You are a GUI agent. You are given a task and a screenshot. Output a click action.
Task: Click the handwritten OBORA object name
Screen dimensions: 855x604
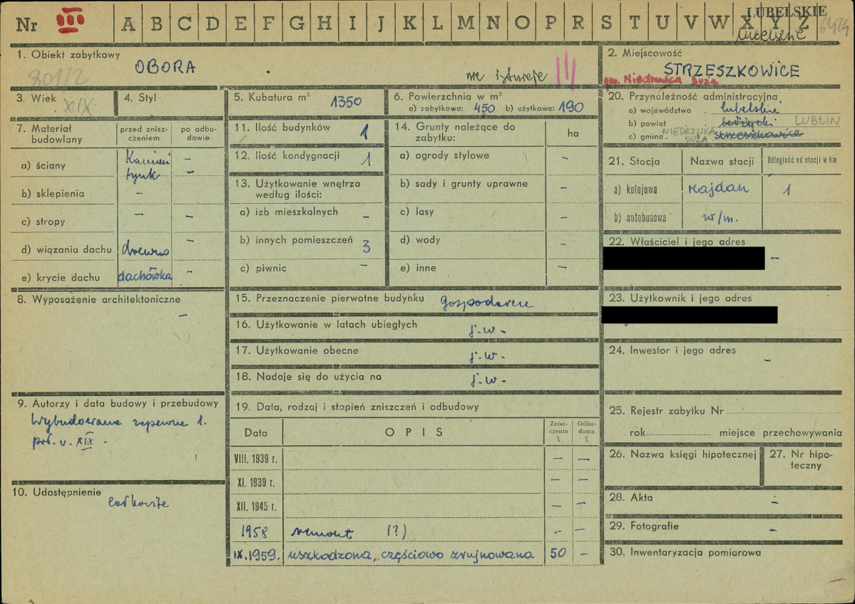165,67
